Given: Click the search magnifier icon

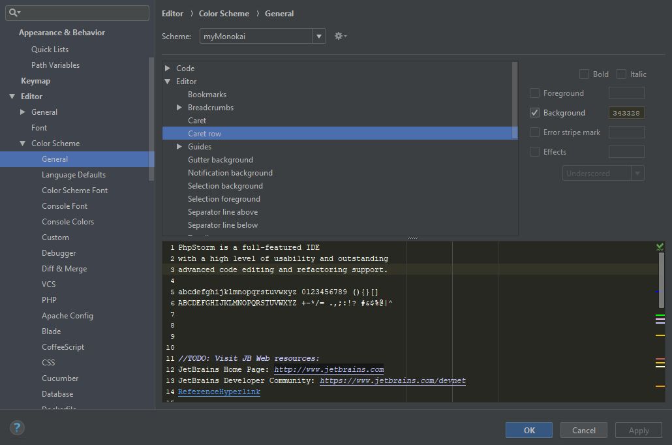Looking at the screenshot, I should 14,12.
